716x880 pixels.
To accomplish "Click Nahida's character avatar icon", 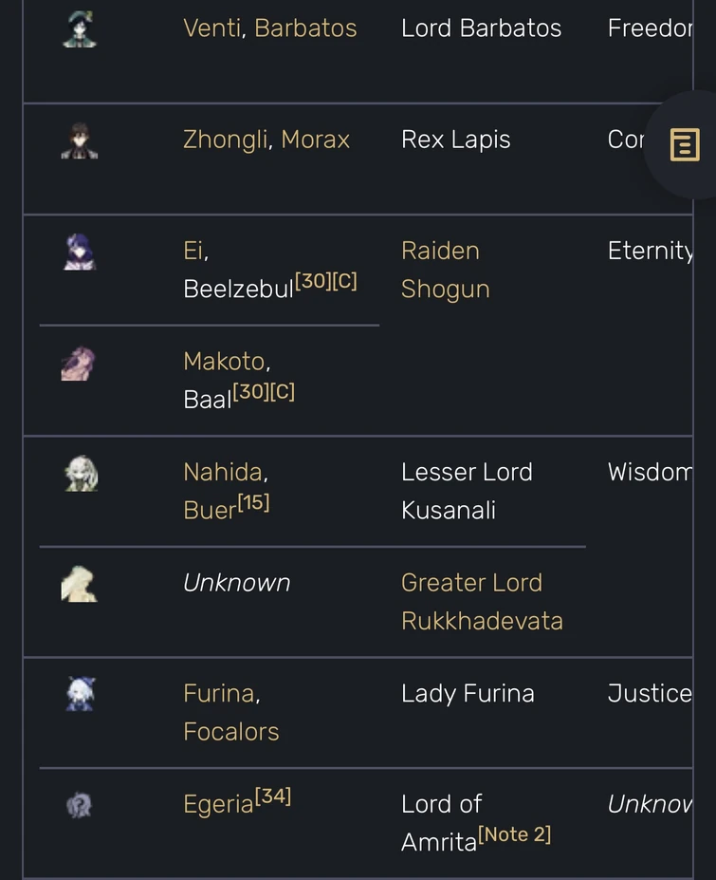I will pyautogui.click(x=81, y=472).
